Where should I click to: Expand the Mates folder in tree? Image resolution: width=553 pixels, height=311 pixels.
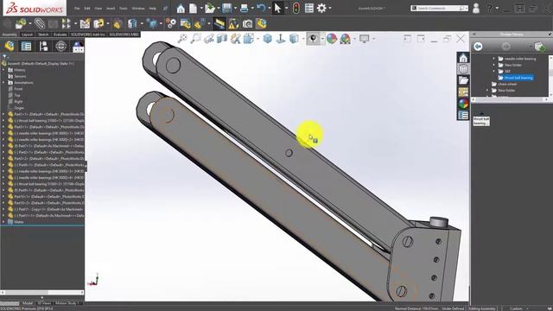[3, 222]
